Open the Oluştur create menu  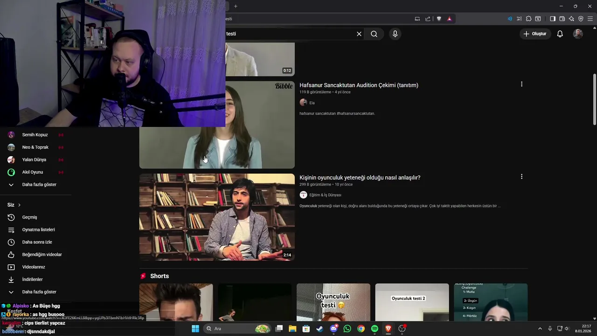[535, 34]
